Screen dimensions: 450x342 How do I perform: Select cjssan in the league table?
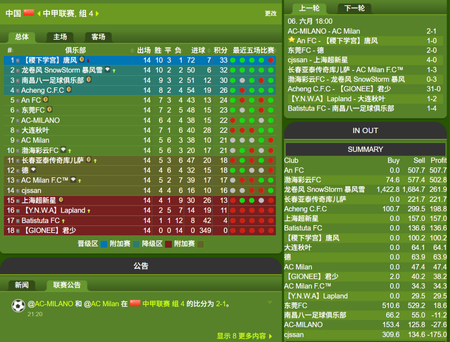pyautogui.click(x=31, y=191)
